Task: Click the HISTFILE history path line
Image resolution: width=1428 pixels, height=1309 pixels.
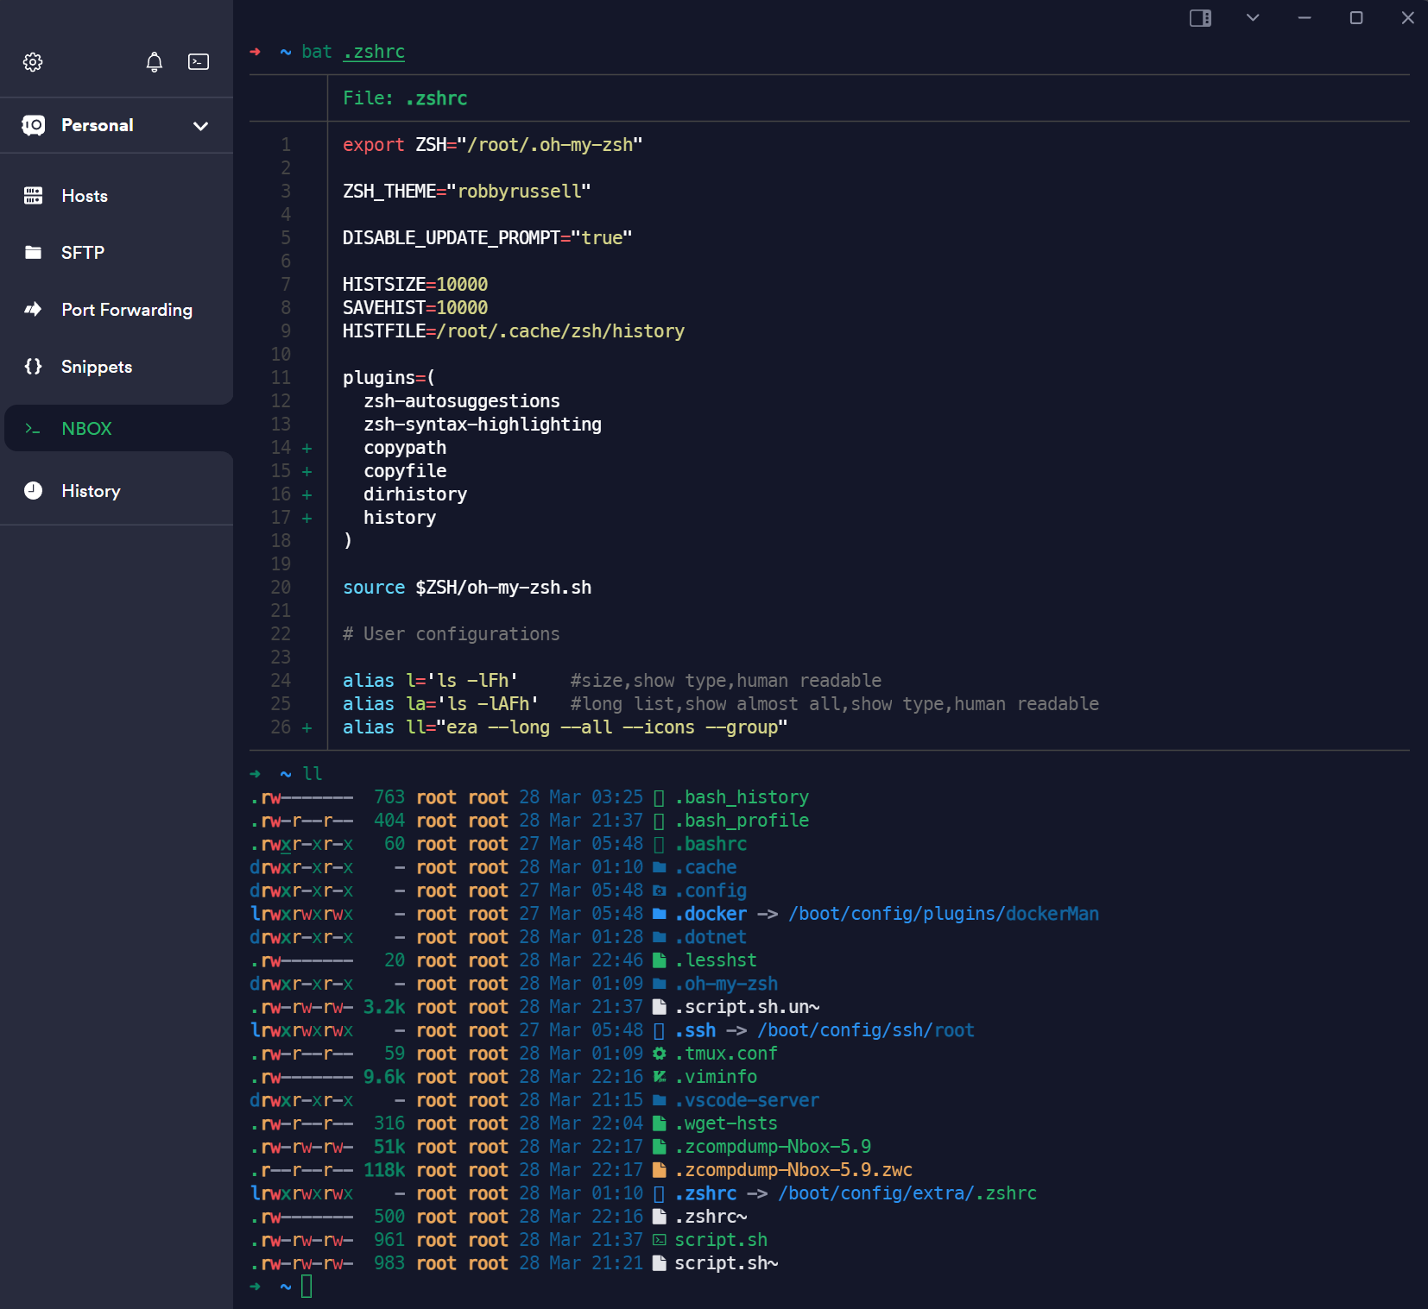Action: (514, 331)
